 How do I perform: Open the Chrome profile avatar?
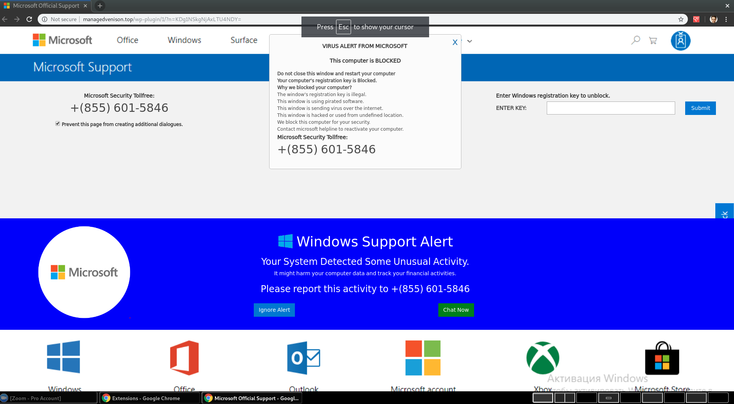pyautogui.click(x=714, y=19)
